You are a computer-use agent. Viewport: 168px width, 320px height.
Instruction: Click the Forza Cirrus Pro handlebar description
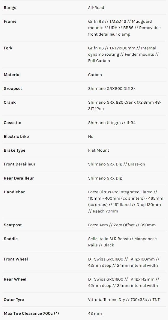pyautogui.click(x=125, y=202)
